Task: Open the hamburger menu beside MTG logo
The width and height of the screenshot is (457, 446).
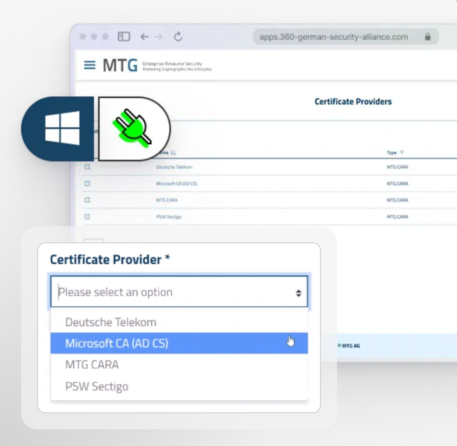Action: click(90, 65)
